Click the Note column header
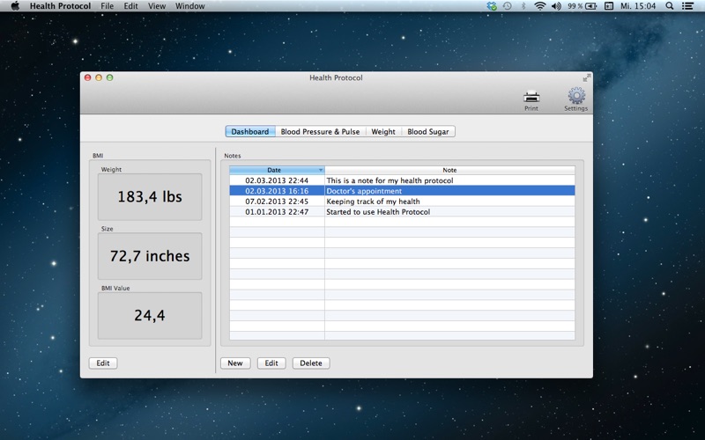Image resolution: width=705 pixels, height=440 pixels. pos(449,170)
